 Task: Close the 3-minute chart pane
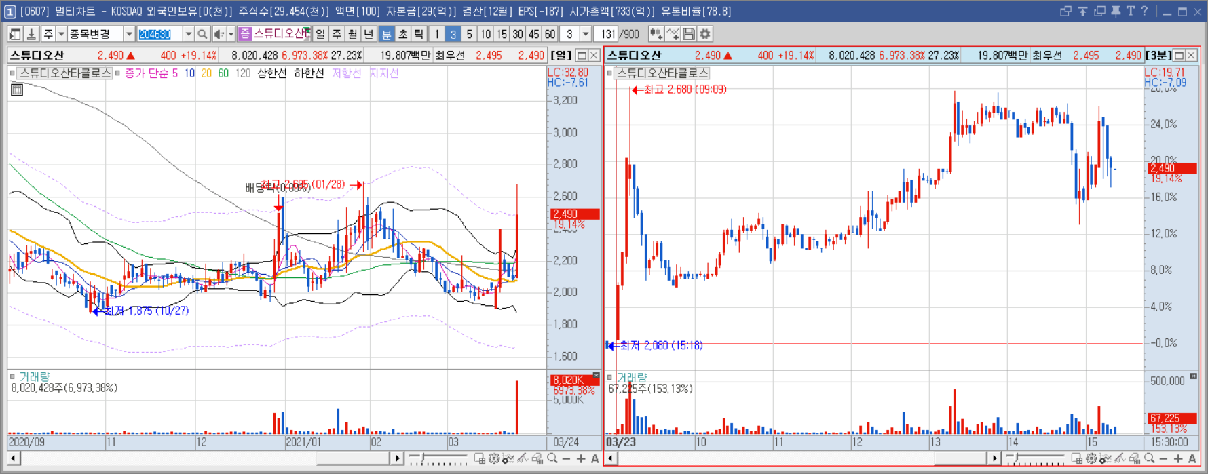point(1192,56)
